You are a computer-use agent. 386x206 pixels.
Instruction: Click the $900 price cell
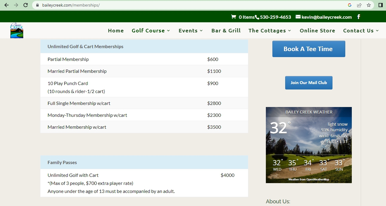point(213,83)
